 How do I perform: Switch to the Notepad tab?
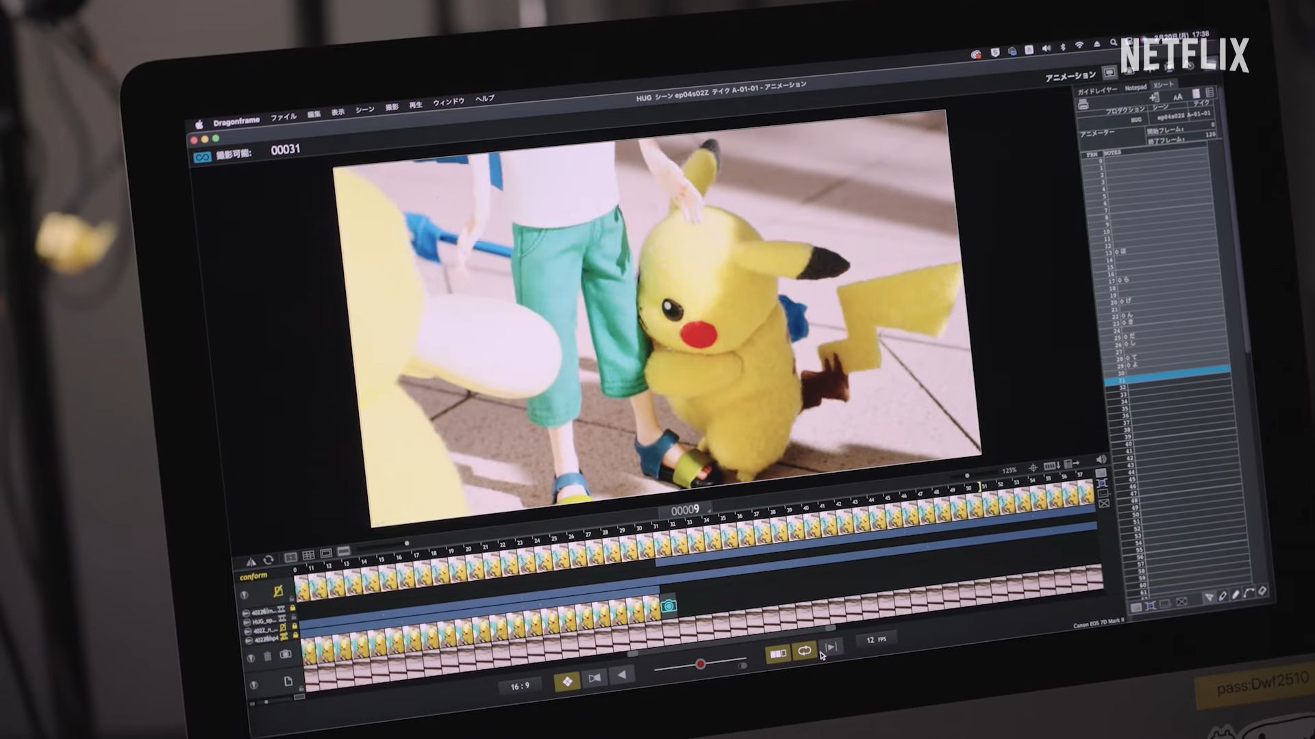pyautogui.click(x=1136, y=88)
